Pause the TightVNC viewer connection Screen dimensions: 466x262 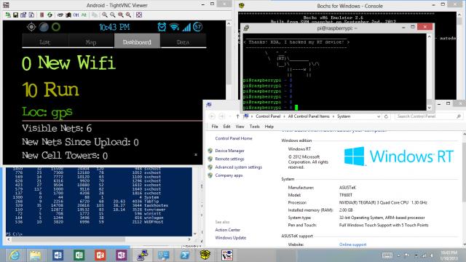click(42, 15)
